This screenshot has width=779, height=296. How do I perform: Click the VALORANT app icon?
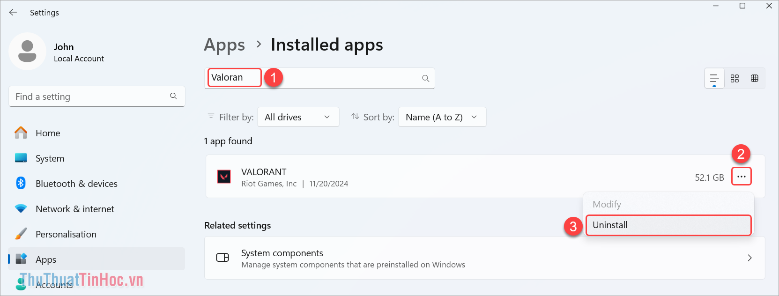tap(223, 177)
